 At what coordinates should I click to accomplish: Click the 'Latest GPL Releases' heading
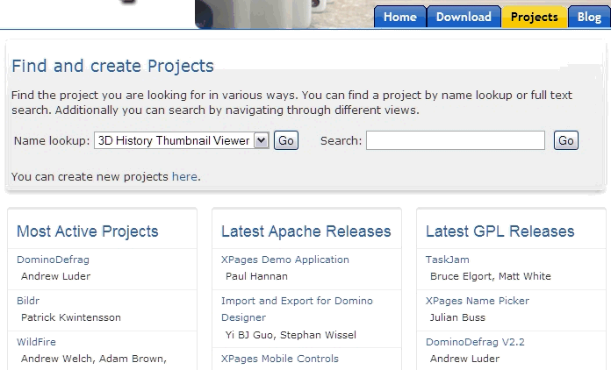500,231
